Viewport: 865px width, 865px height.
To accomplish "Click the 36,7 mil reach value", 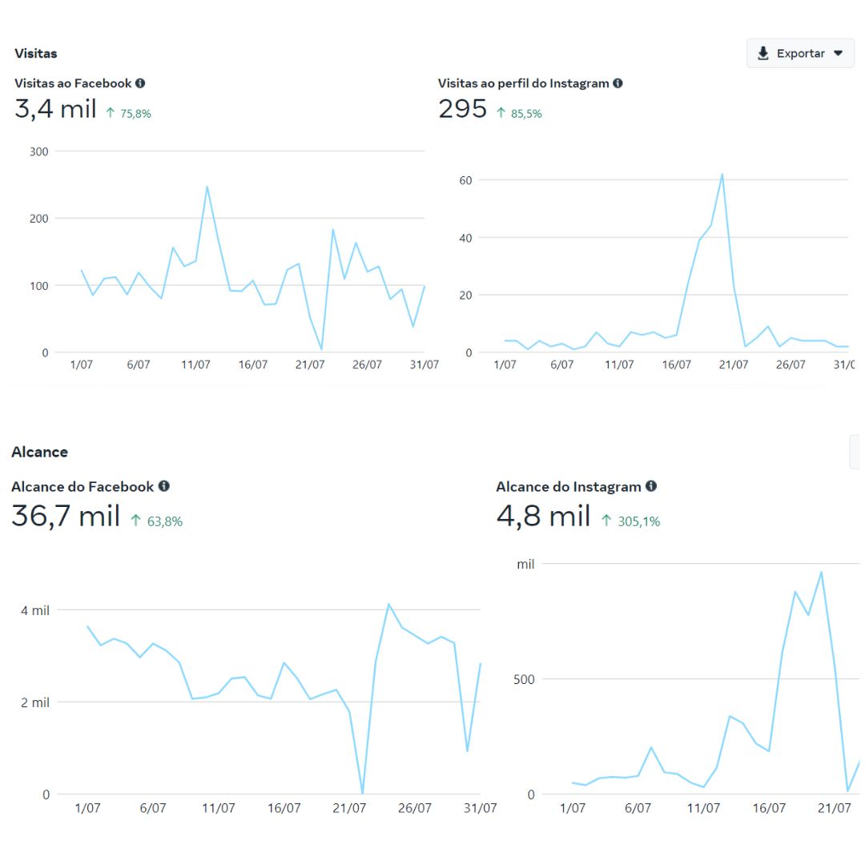I will 66,517.
